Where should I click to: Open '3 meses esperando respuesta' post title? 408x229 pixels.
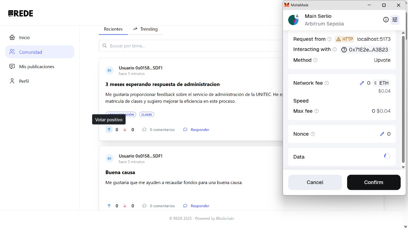click(x=163, y=84)
